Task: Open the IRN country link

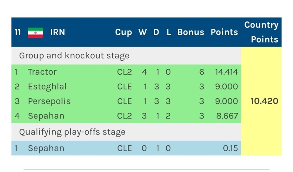Action: click(x=57, y=32)
